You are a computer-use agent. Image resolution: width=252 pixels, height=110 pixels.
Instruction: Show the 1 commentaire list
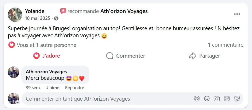(x=225, y=45)
